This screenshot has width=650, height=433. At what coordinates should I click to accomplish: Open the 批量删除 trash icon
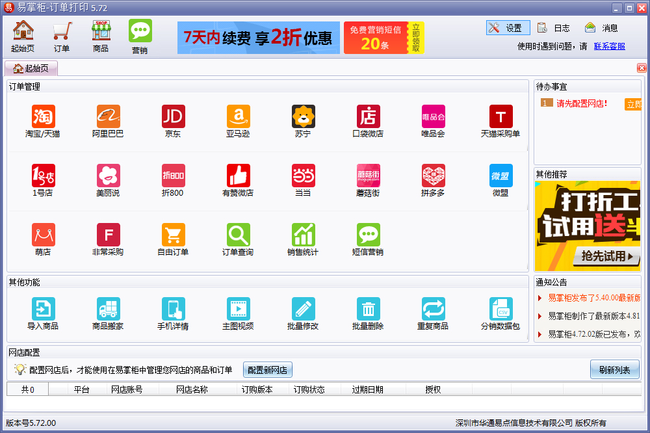point(368,313)
